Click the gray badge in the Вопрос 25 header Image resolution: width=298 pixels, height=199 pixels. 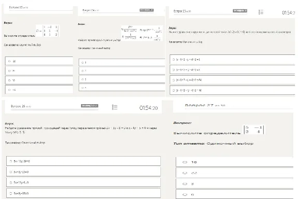[240, 11]
